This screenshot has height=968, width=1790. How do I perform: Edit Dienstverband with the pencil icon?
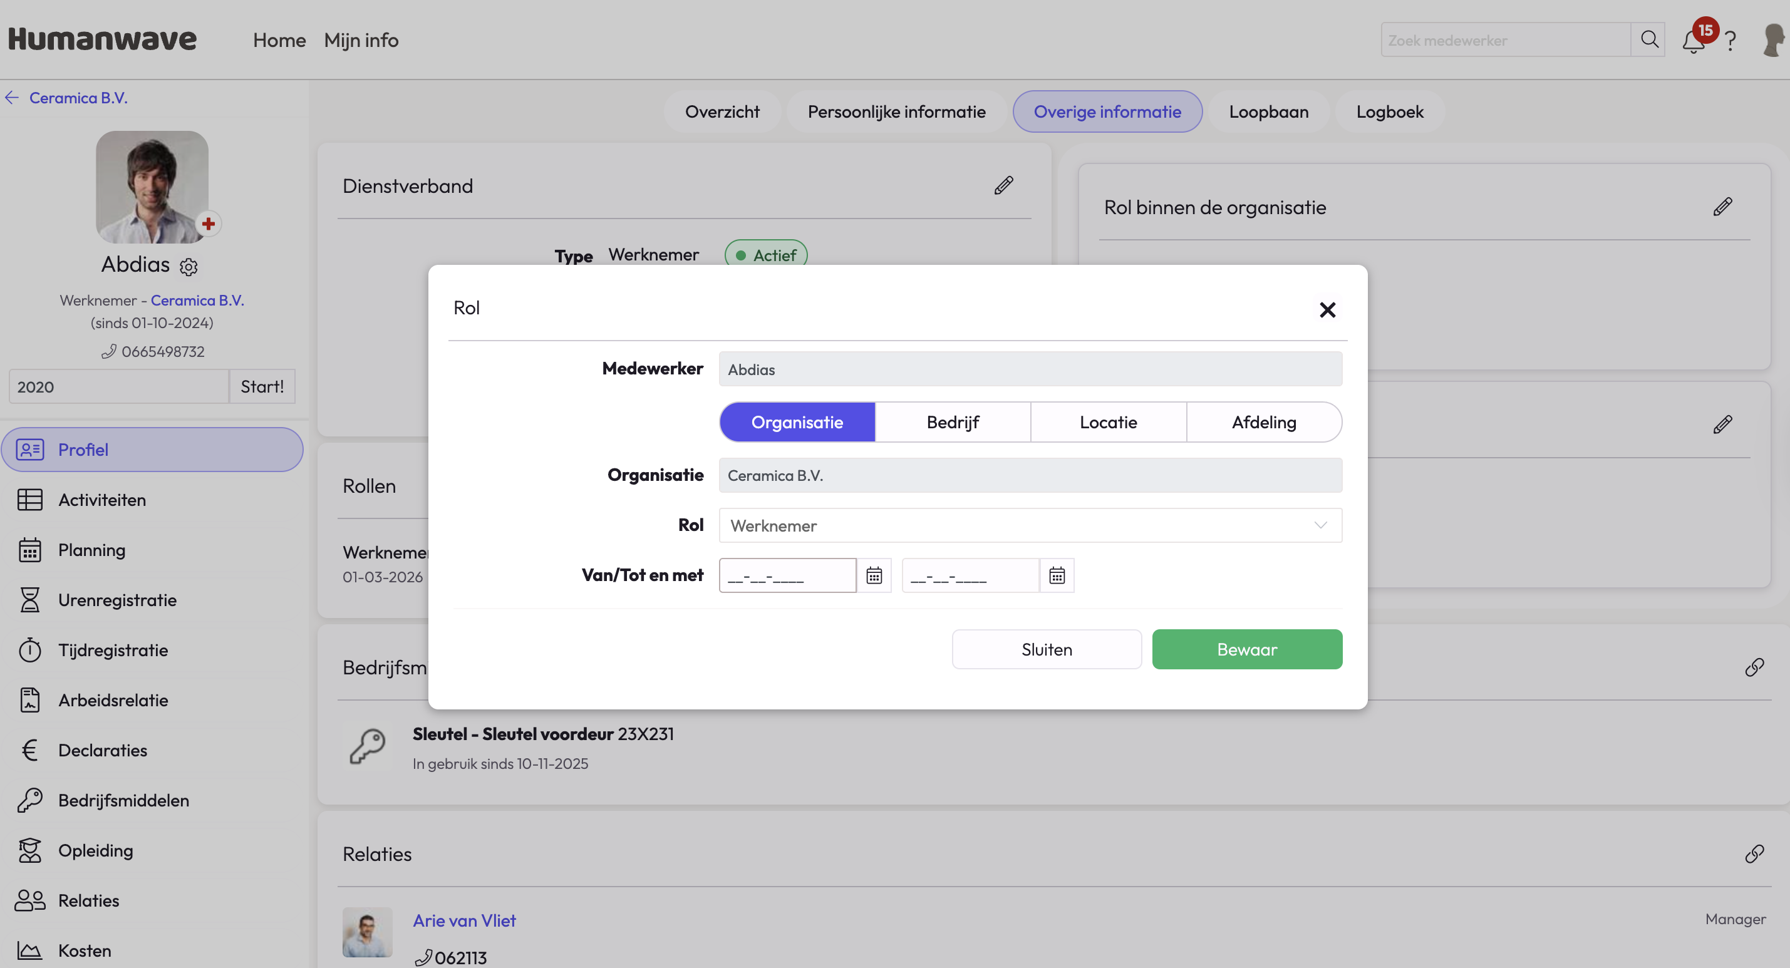click(1003, 185)
